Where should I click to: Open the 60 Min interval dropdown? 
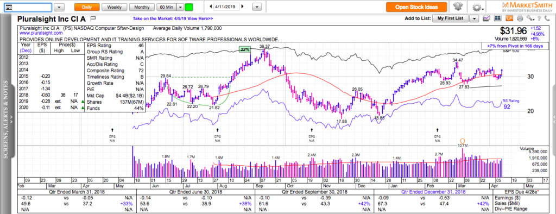(x=180, y=7)
